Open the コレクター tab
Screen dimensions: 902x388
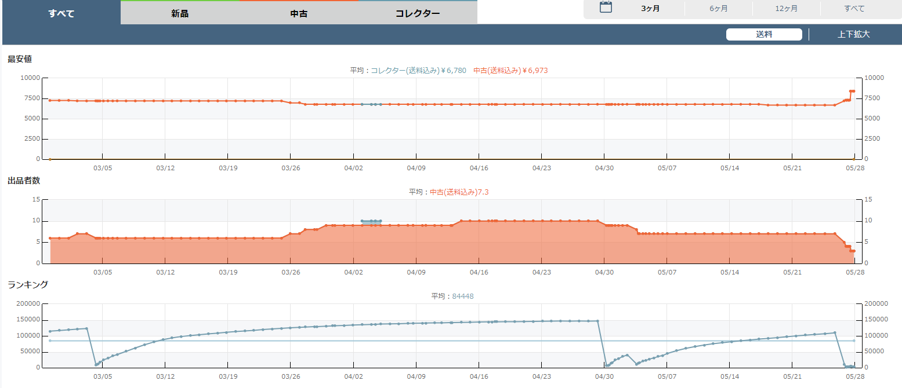tap(418, 13)
